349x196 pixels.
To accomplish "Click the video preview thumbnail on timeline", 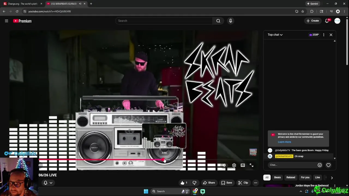I will (164, 136).
